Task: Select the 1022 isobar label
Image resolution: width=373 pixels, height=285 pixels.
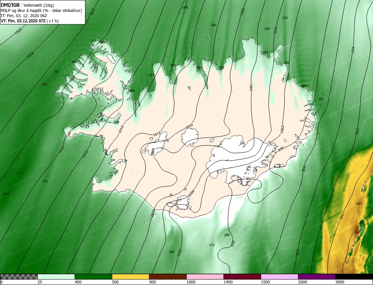Action: point(92,12)
